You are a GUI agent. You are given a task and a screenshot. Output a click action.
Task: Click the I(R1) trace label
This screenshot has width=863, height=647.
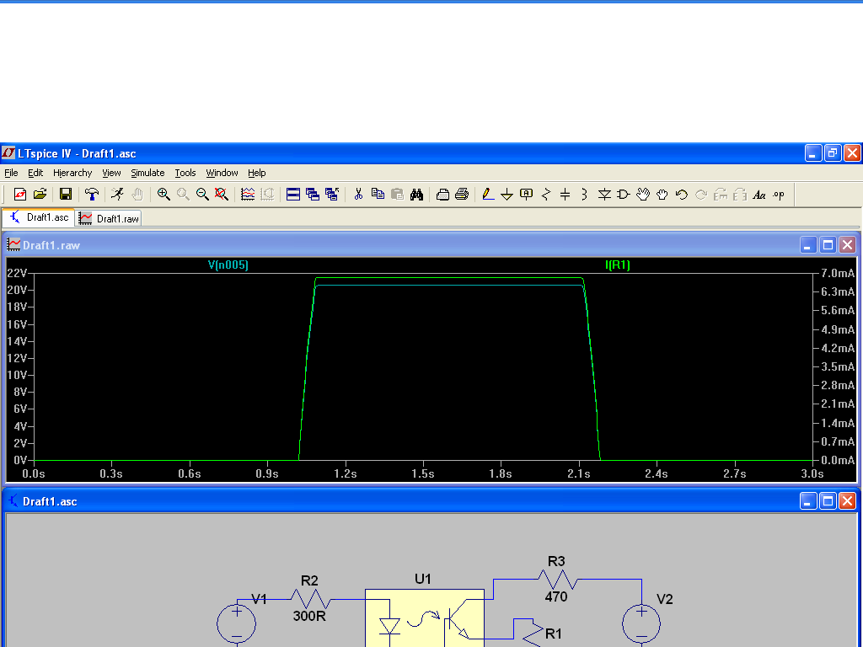618,265
